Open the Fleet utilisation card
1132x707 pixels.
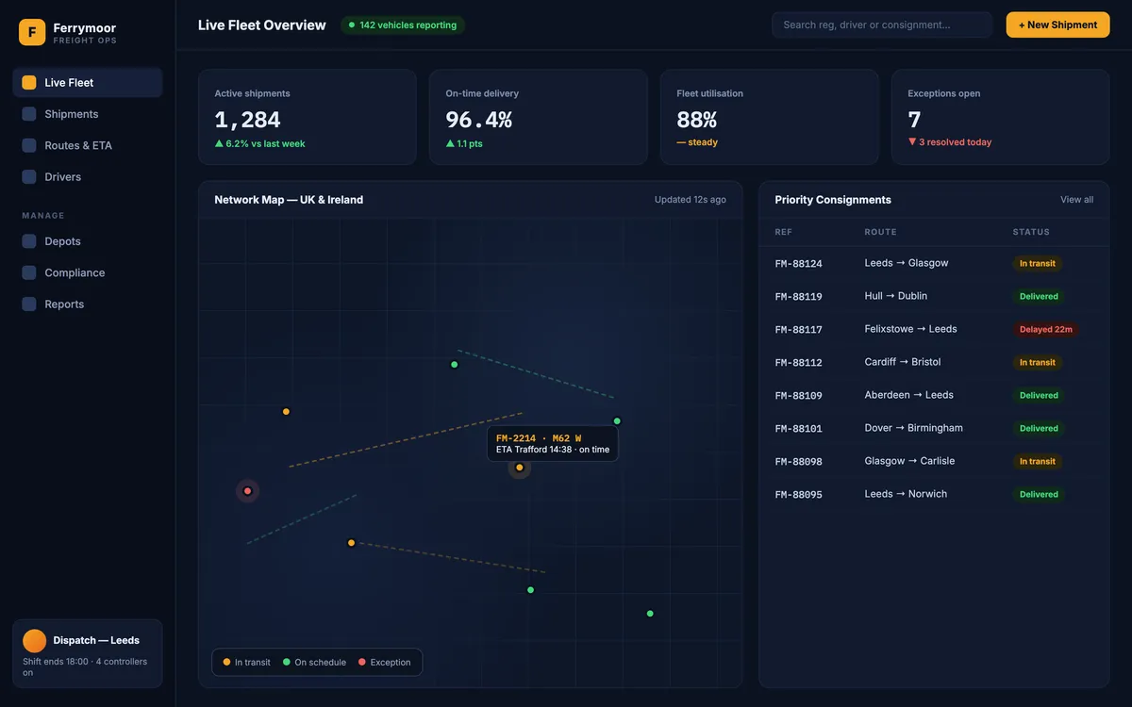(770, 117)
